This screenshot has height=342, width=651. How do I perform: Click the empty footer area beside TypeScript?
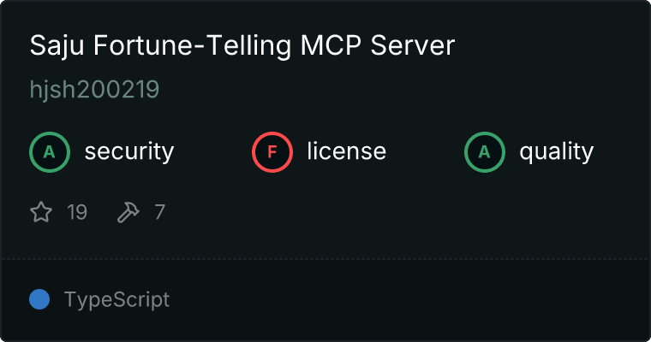tap(409, 300)
